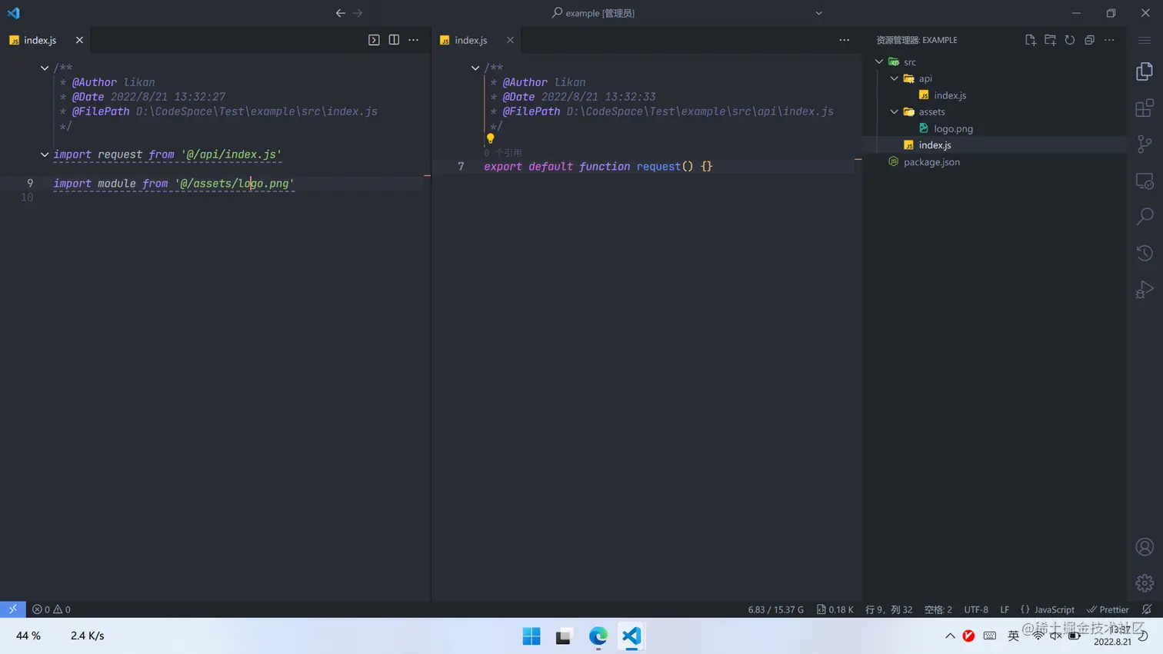Open index.js under api folder

click(950, 95)
